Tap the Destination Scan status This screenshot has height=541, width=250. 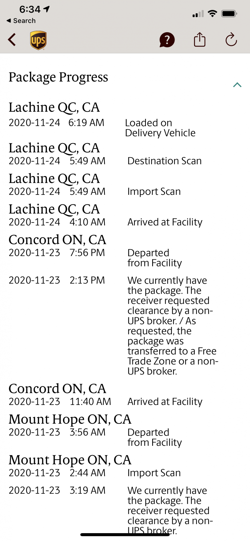point(164,161)
